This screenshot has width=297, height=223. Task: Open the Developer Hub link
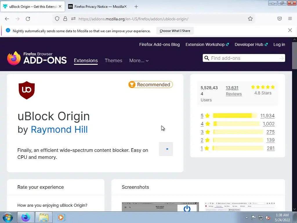pos(251,44)
